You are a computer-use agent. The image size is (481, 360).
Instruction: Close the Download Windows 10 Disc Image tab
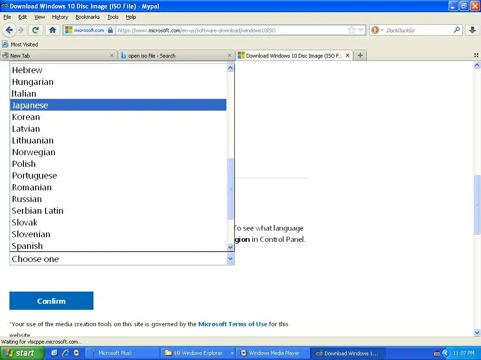click(x=348, y=55)
